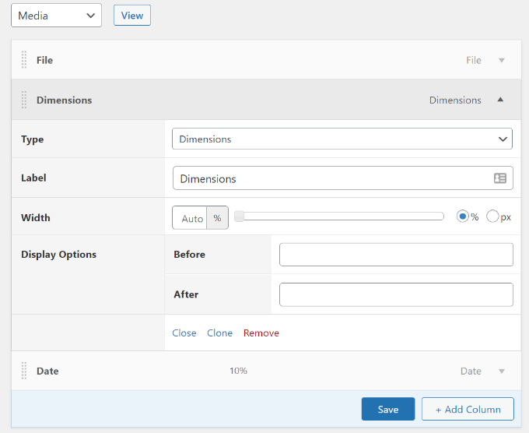The image size is (529, 433).
Task: Save the column settings
Action: (x=387, y=410)
